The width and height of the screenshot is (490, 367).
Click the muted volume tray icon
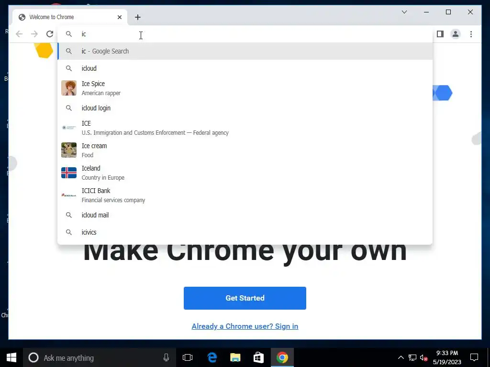424,357
